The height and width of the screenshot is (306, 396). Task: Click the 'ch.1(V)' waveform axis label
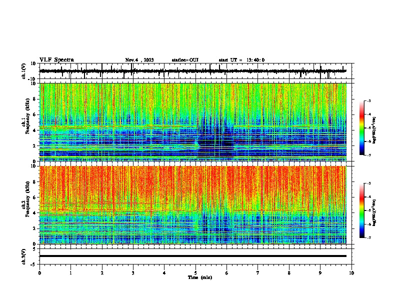click(23, 71)
